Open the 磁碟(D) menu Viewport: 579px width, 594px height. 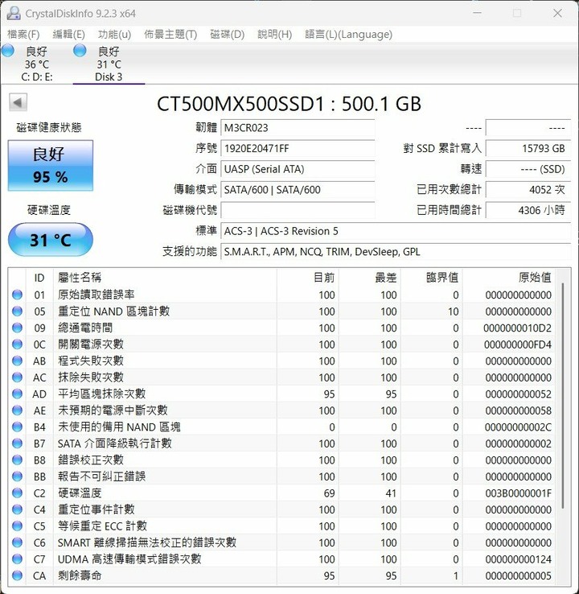pos(228,35)
